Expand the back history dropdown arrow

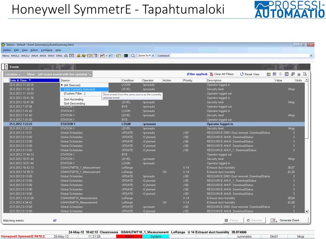107,56
